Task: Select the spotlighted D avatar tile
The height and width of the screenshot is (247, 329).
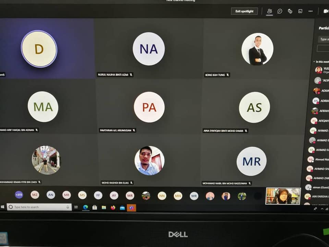Action: point(39,49)
